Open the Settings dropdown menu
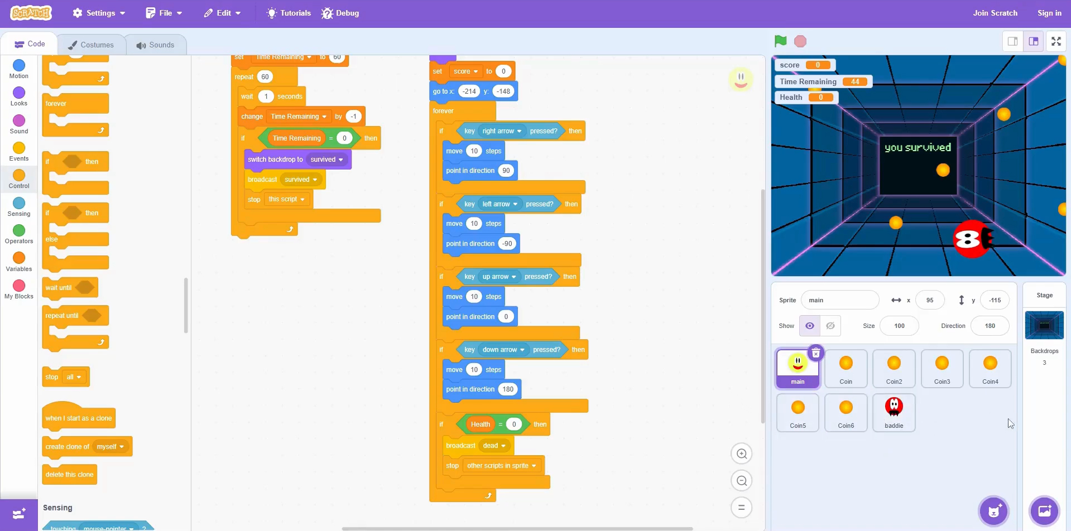This screenshot has width=1071, height=531. [x=99, y=13]
